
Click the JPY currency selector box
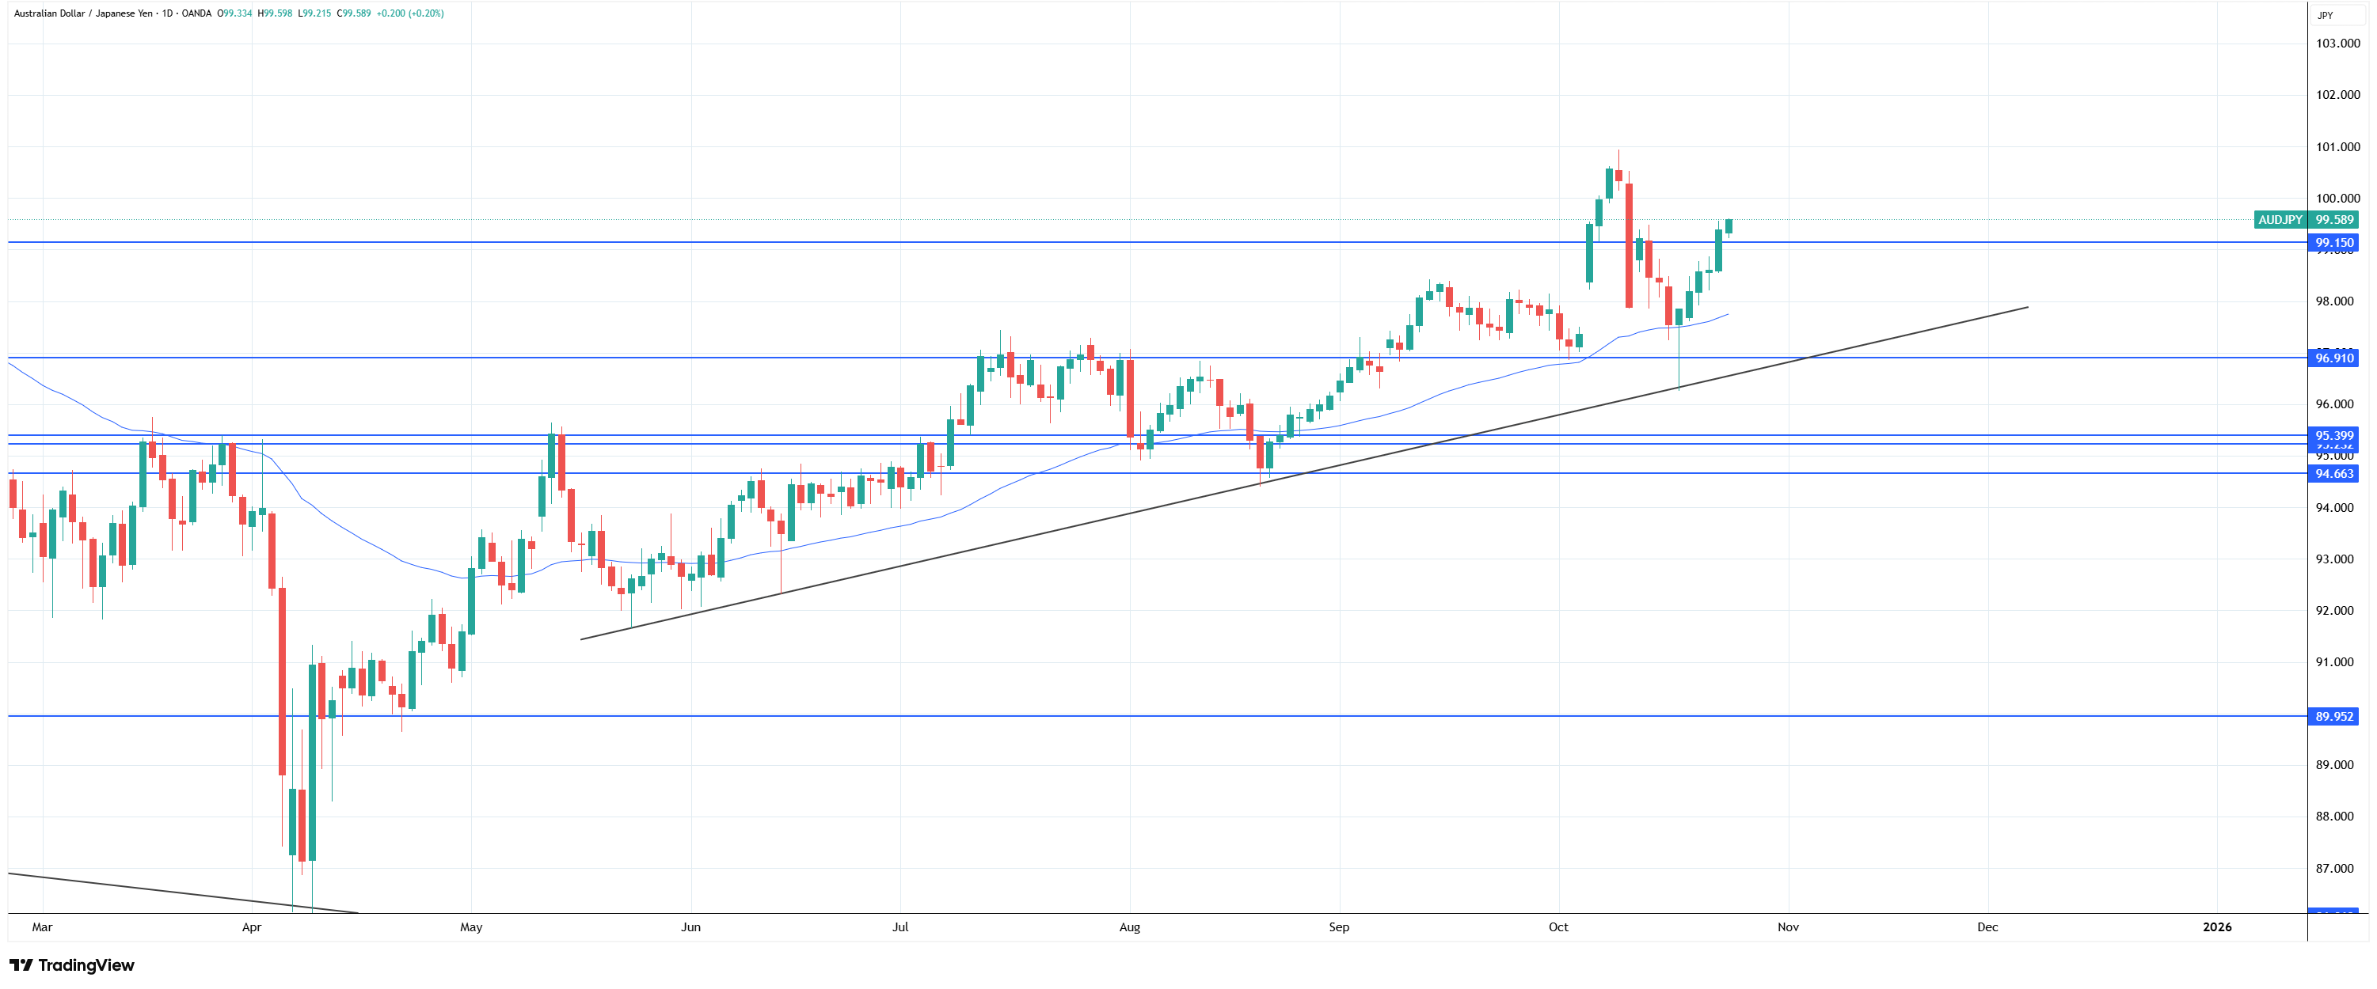click(x=2326, y=15)
